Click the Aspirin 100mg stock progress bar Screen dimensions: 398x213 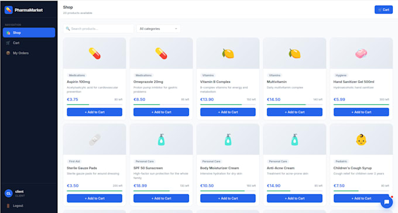(94, 104)
